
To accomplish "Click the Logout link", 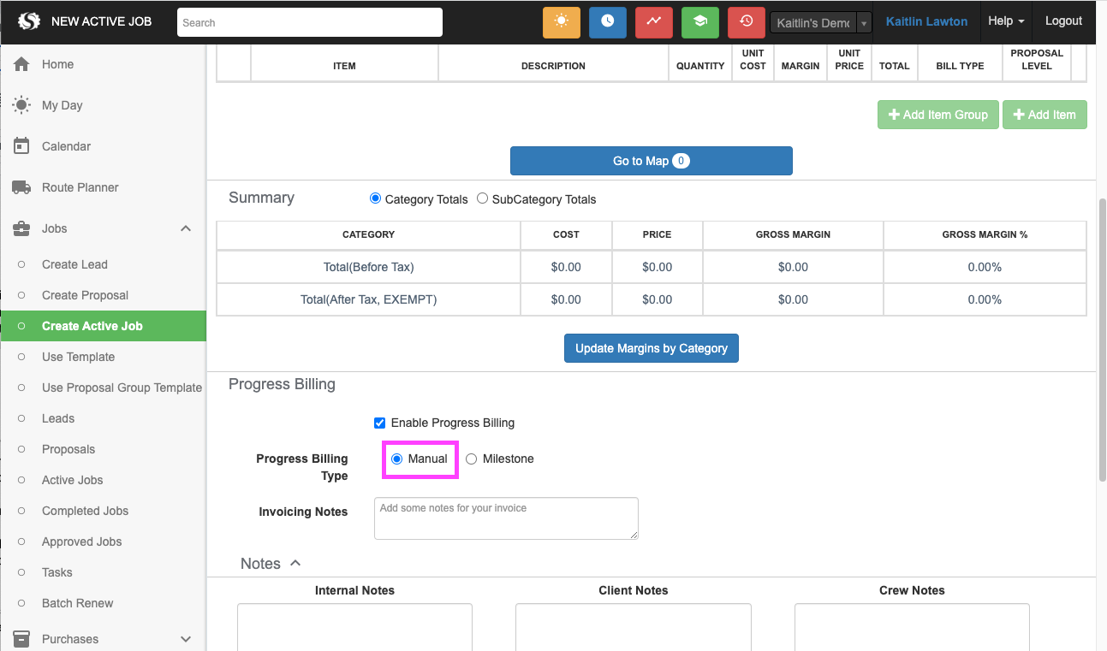I will 1063,21.
